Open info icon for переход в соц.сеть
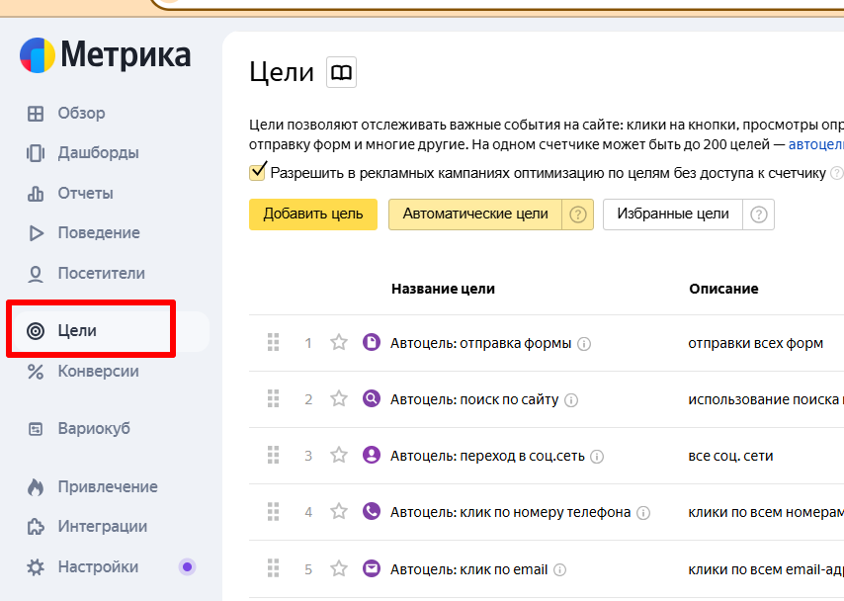This screenshot has width=844, height=601. (x=597, y=457)
